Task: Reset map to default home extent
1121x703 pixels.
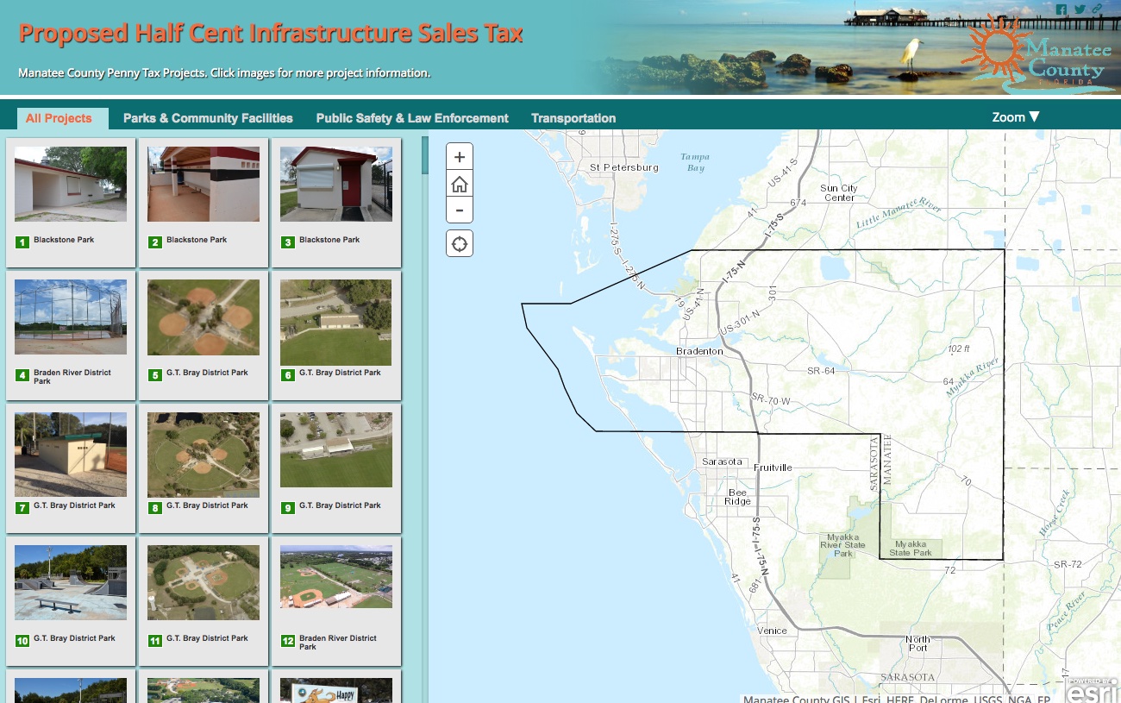Action: [460, 184]
